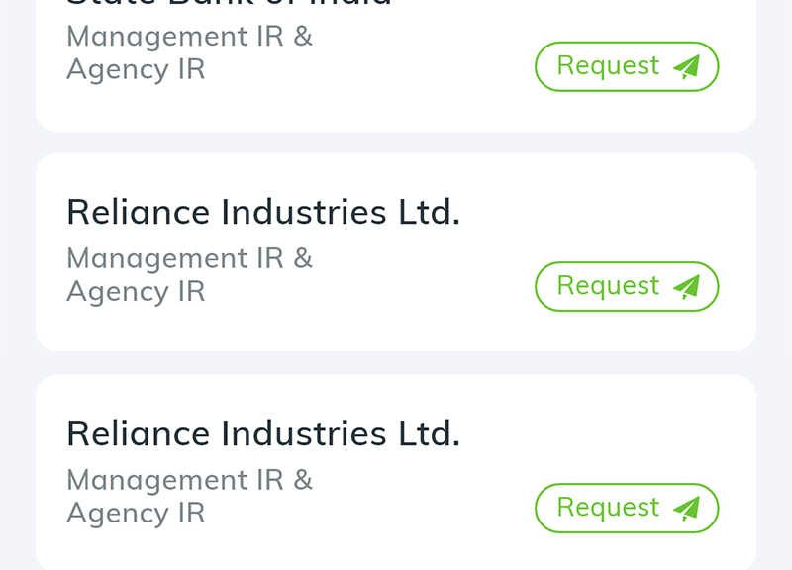This screenshot has height=570, width=792.
Task: Click Management IR & Agency IR in the middle card
Action: (189, 275)
